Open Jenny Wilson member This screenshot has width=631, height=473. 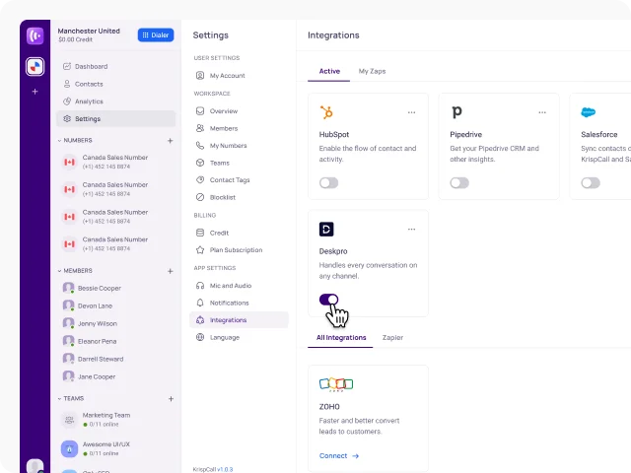(90, 323)
